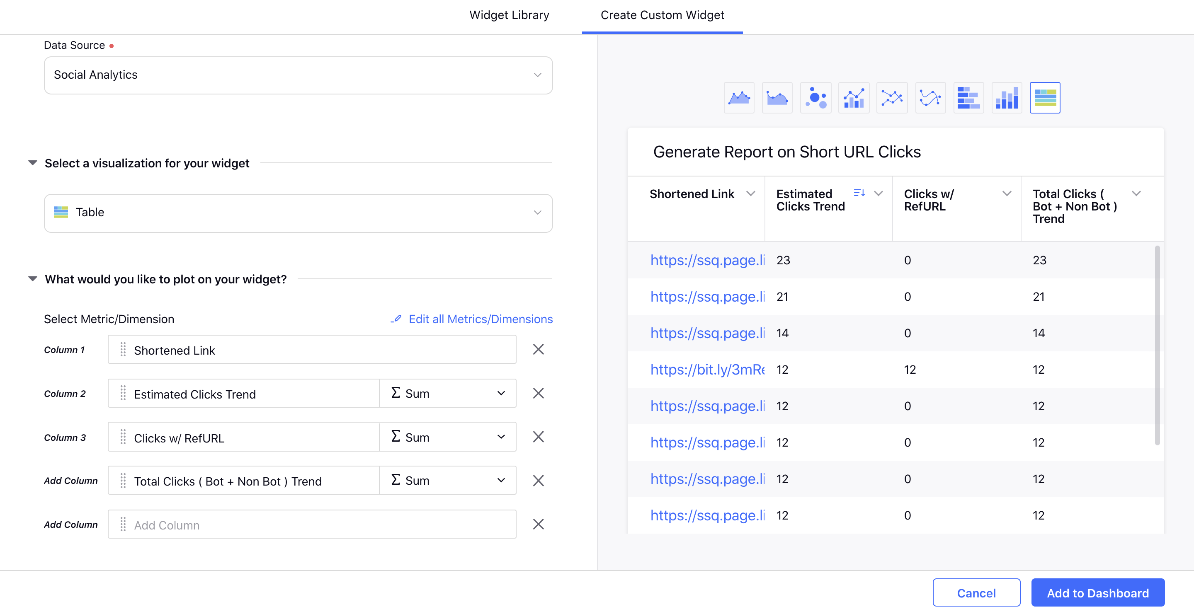This screenshot has width=1194, height=614.
Task: Collapse Select a visualization section
Action: tap(32, 163)
